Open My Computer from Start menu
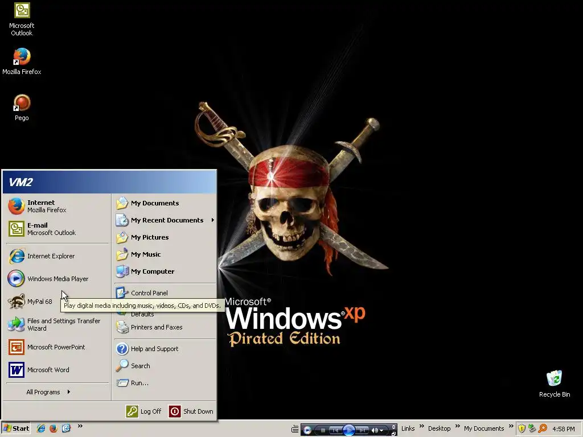 coord(165,271)
